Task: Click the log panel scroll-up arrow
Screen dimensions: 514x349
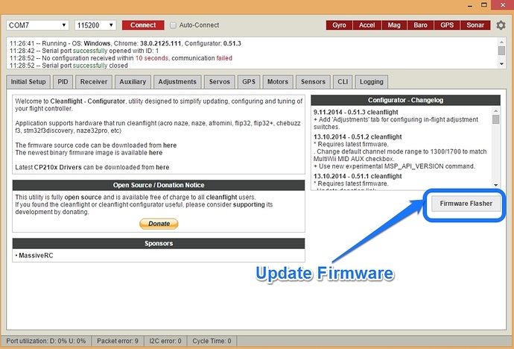Action: pyautogui.click(x=501, y=42)
